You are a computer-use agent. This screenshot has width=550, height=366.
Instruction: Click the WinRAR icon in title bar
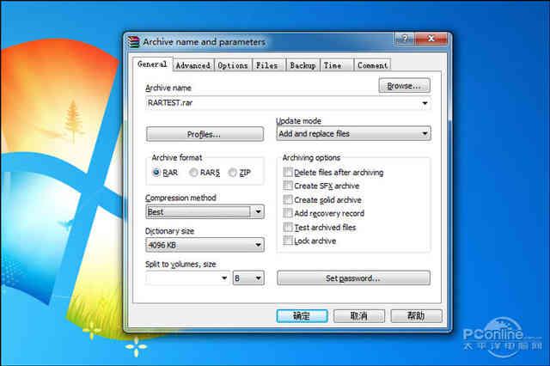click(x=133, y=41)
